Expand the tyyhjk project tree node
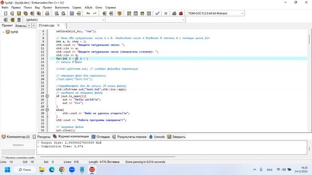312x175 pixels. (3, 32)
